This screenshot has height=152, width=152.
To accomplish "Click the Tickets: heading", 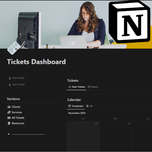I will click(x=73, y=81).
